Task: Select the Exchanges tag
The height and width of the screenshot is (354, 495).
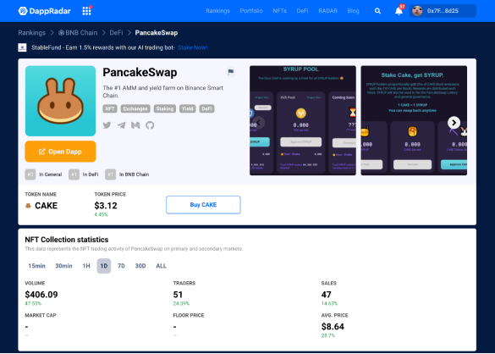Action: [135, 108]
